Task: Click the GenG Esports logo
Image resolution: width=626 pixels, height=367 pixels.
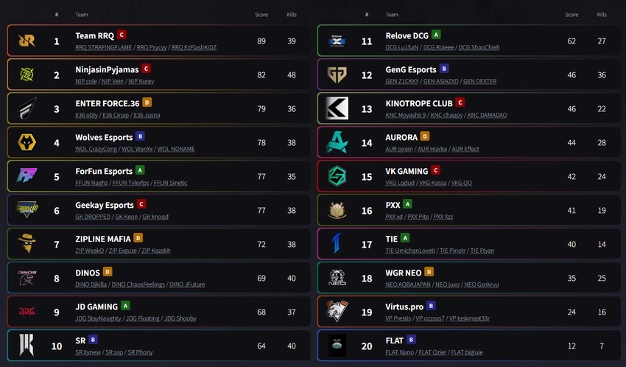Action: [x=337, y=74]
